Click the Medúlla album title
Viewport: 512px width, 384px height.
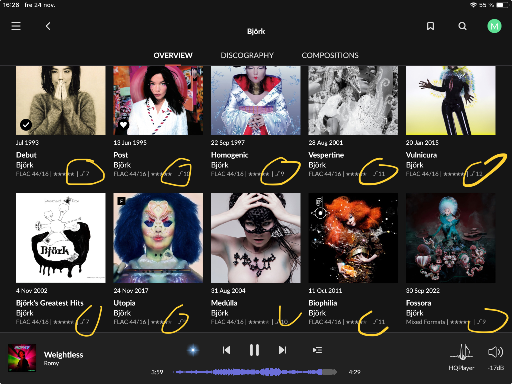tap(224, 303)
